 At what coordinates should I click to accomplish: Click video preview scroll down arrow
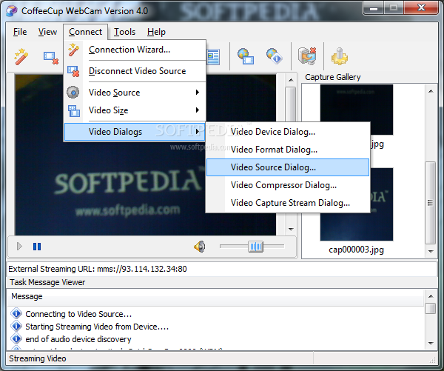(x=291, y=229)
